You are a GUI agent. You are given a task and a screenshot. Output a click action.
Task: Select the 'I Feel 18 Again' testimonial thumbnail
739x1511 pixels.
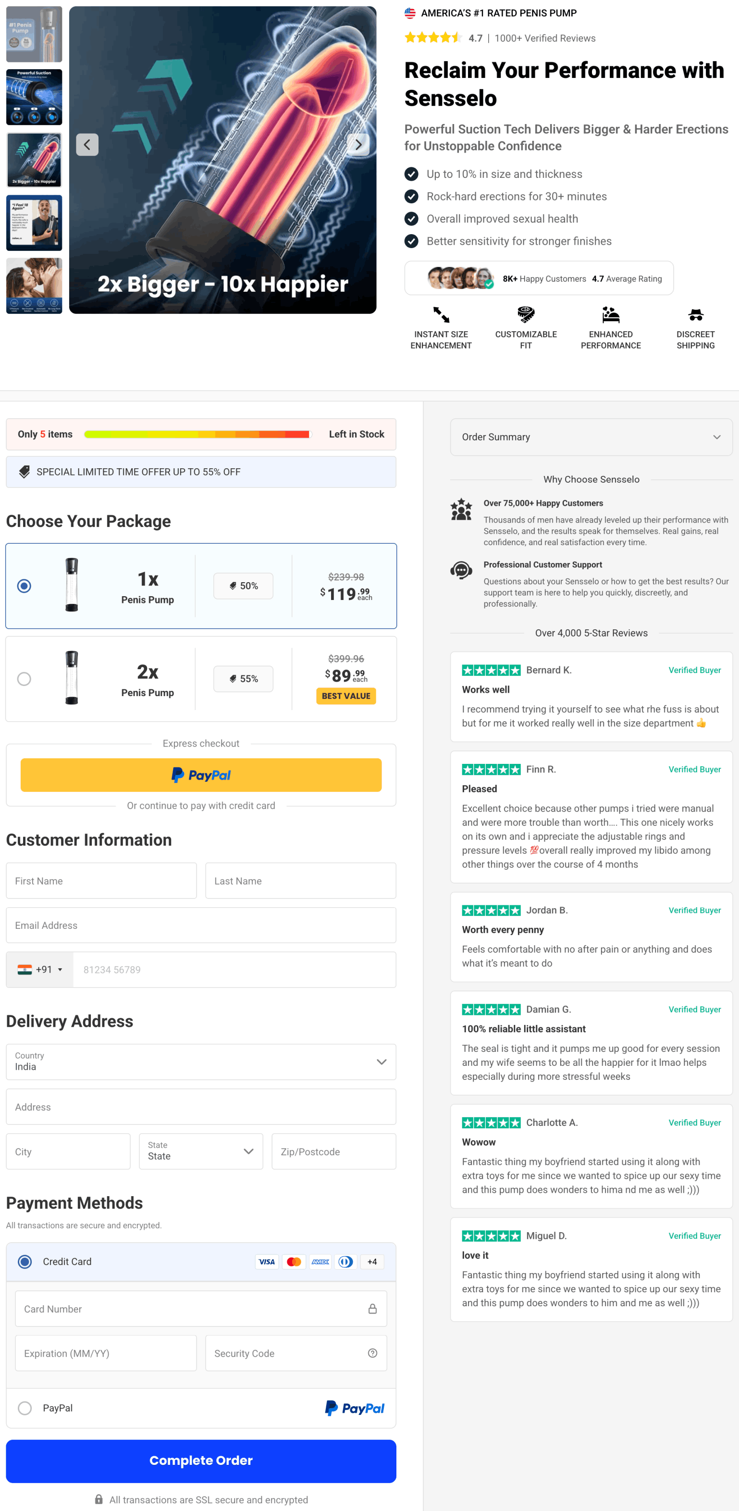pyautogui.click(x=34, y=223)
